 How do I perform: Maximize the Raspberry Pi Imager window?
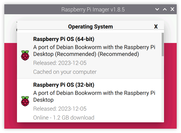coord(165,9)
